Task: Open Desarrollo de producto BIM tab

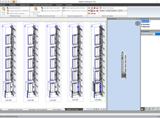Action: point(43,5)
